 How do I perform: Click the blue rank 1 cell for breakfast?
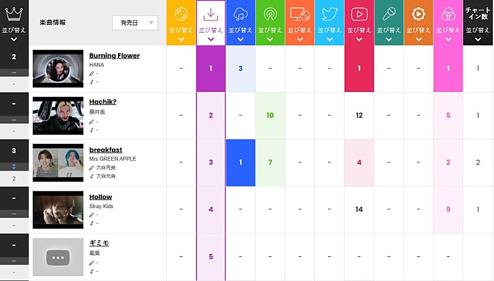[x=240, y=162]
